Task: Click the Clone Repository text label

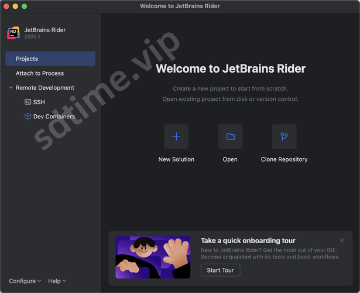Action: [x=284, y=159]
